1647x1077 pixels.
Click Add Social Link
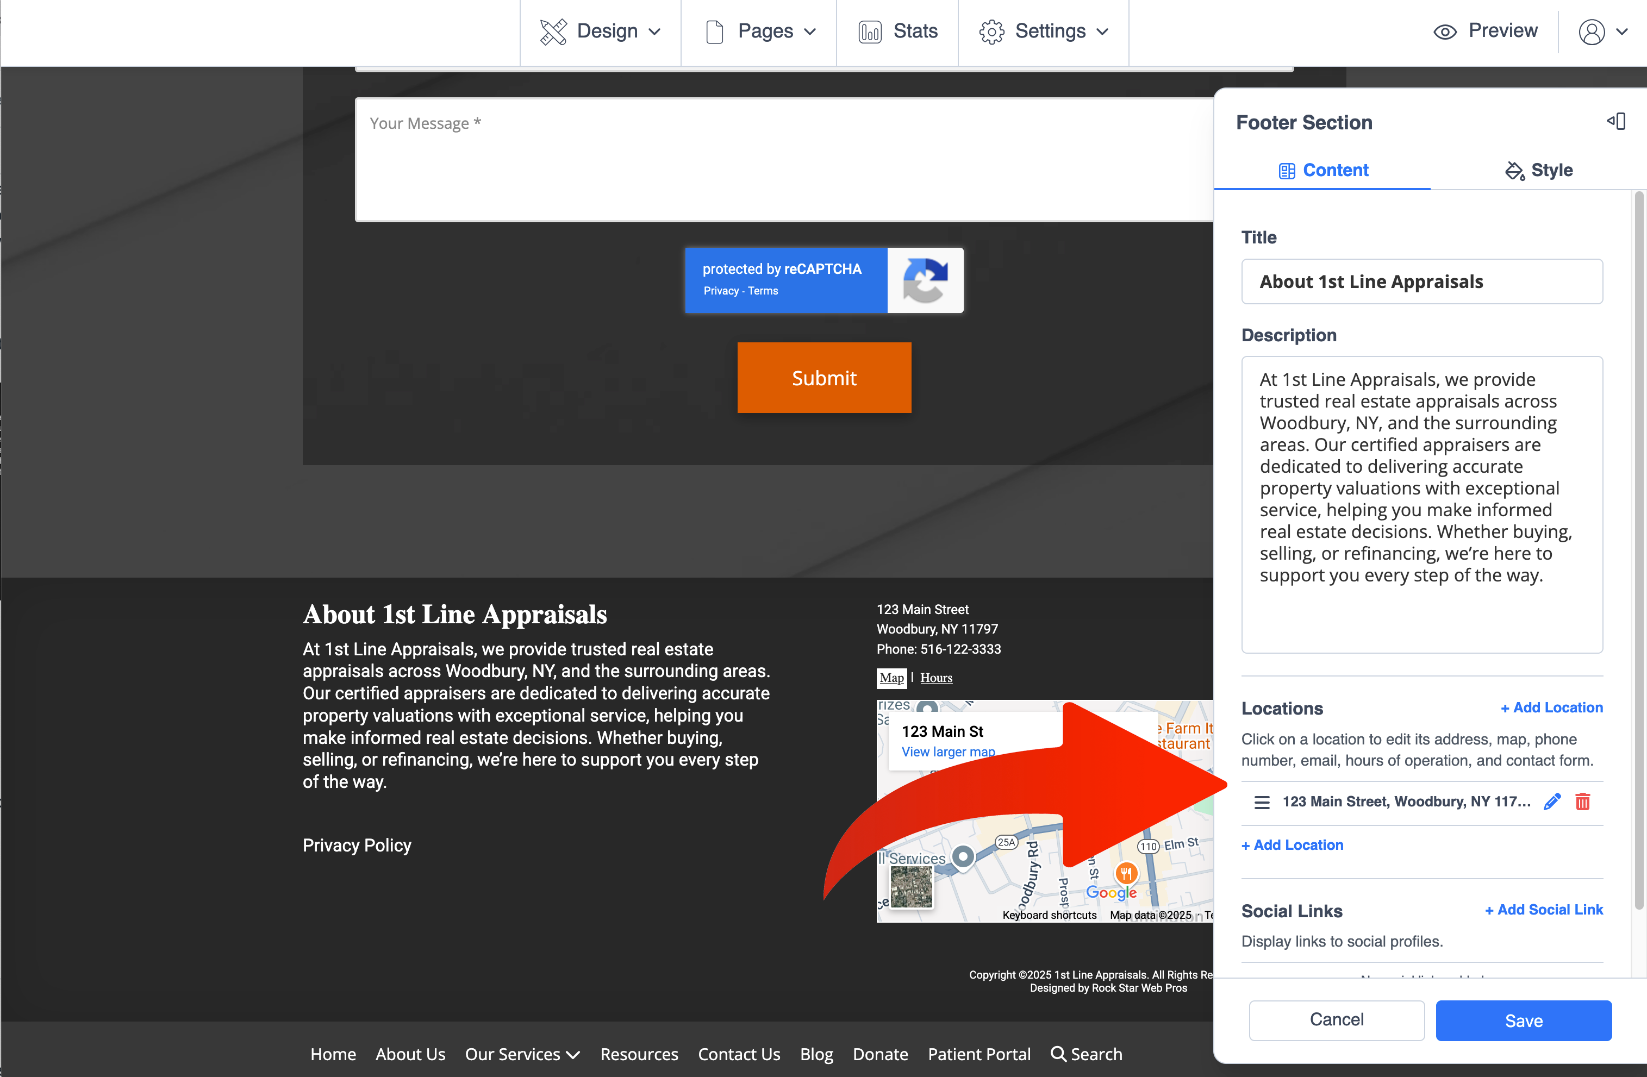tap(1544, 910)
